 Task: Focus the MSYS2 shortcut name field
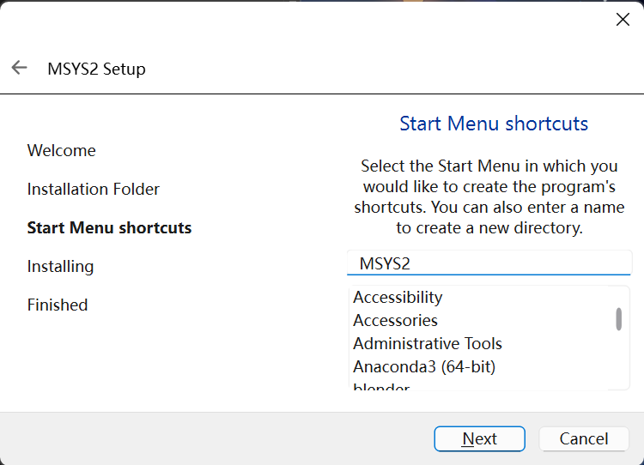pos(488,263)
